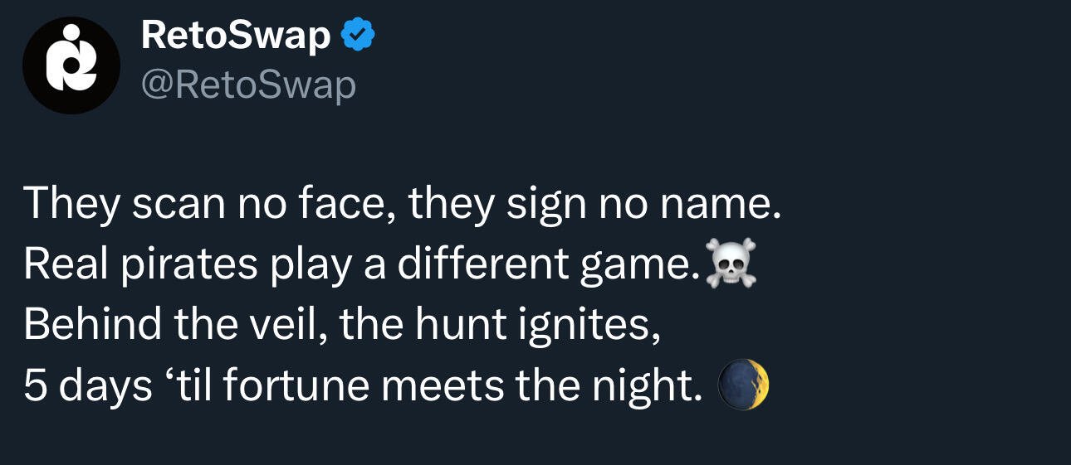The image size is (1071, 465).
Task: Click the word "Behind" starting the third line
Action: tap(92, 326)
